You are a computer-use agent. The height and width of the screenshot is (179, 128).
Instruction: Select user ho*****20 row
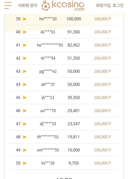coord(64,19)
